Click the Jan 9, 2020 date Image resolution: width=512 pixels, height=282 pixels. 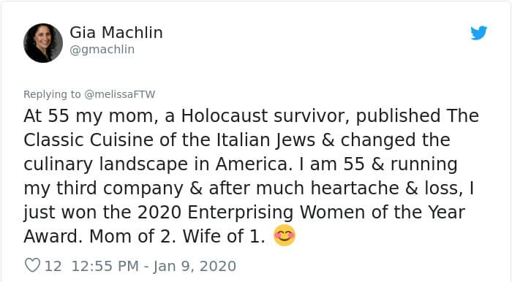(x=195, y=266)
